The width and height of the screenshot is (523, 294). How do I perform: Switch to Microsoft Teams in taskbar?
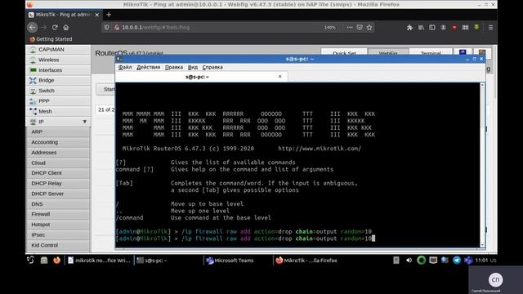230,261
